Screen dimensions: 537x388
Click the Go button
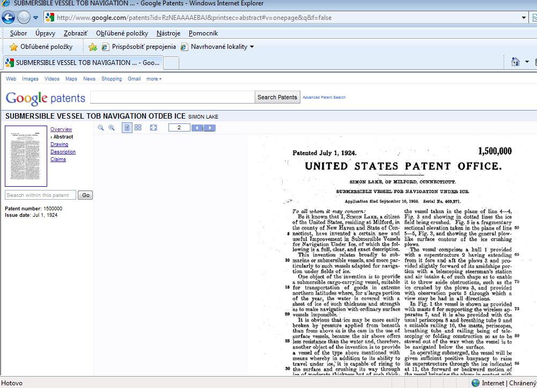(x=85, y=195)
